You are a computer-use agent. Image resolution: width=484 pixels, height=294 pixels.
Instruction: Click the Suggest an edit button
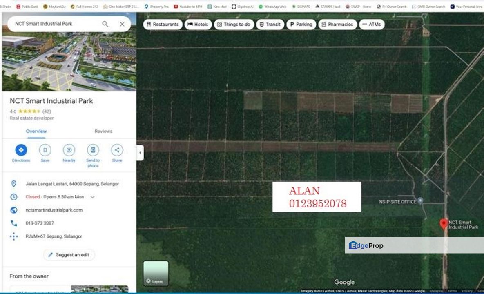pyautogui.click(x=69, y=255)
